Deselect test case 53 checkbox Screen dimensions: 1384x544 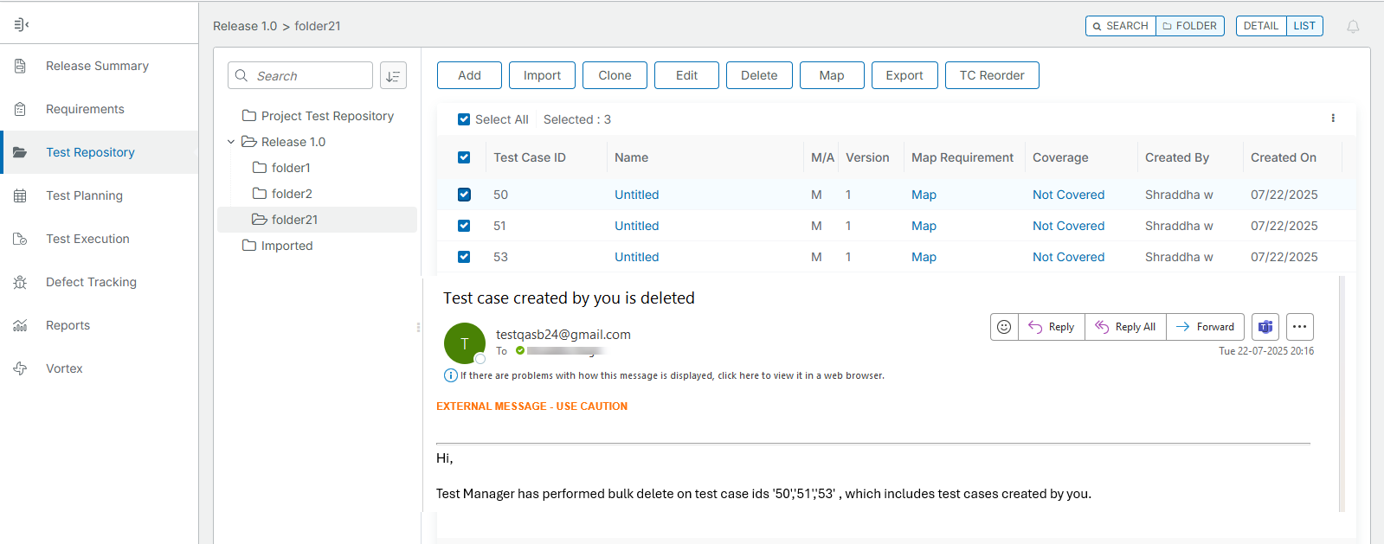[x=464, y=257]
